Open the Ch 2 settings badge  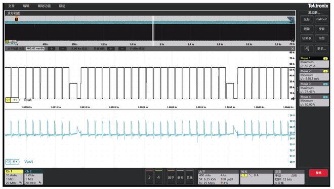(x=34, y=177)
